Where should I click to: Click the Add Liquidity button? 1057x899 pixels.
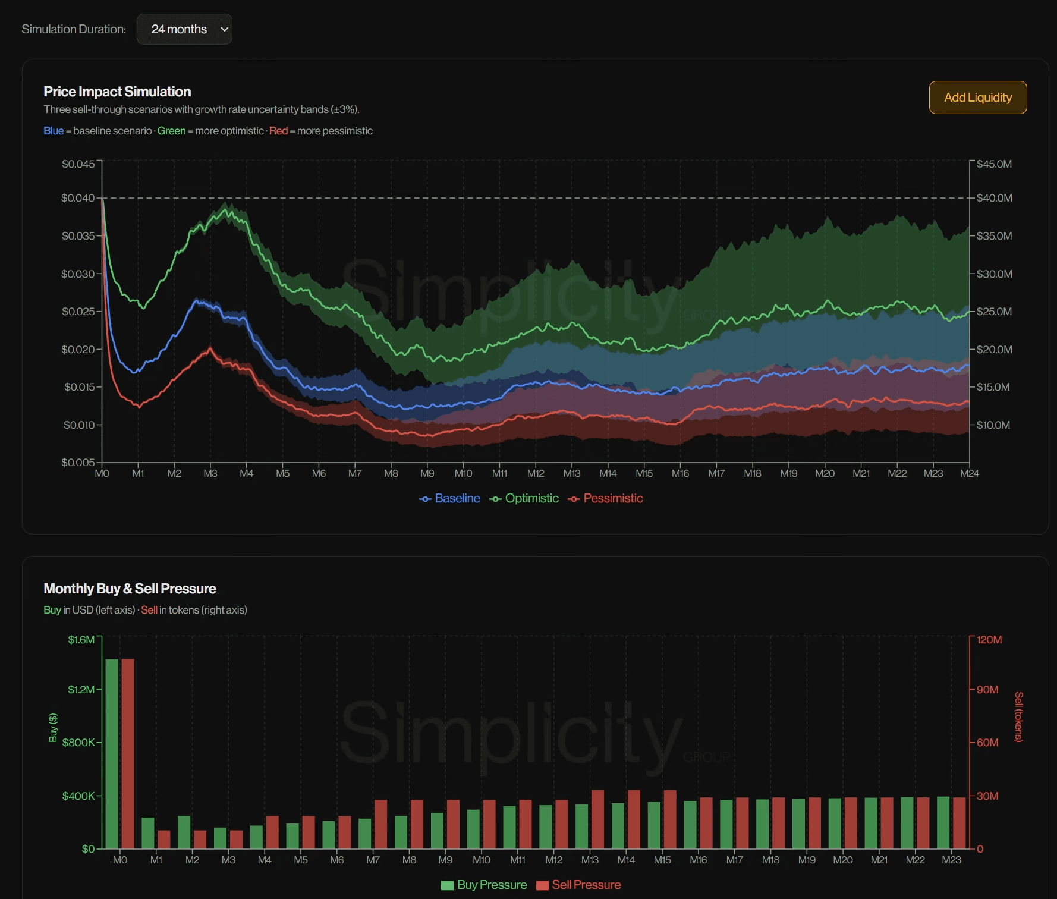click(978, 98)
